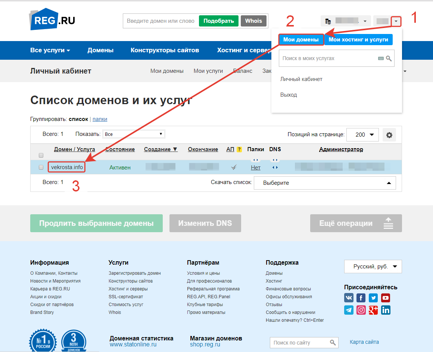
Task: Open Баланс in cabinet submenu
Action: coord(243,71)
